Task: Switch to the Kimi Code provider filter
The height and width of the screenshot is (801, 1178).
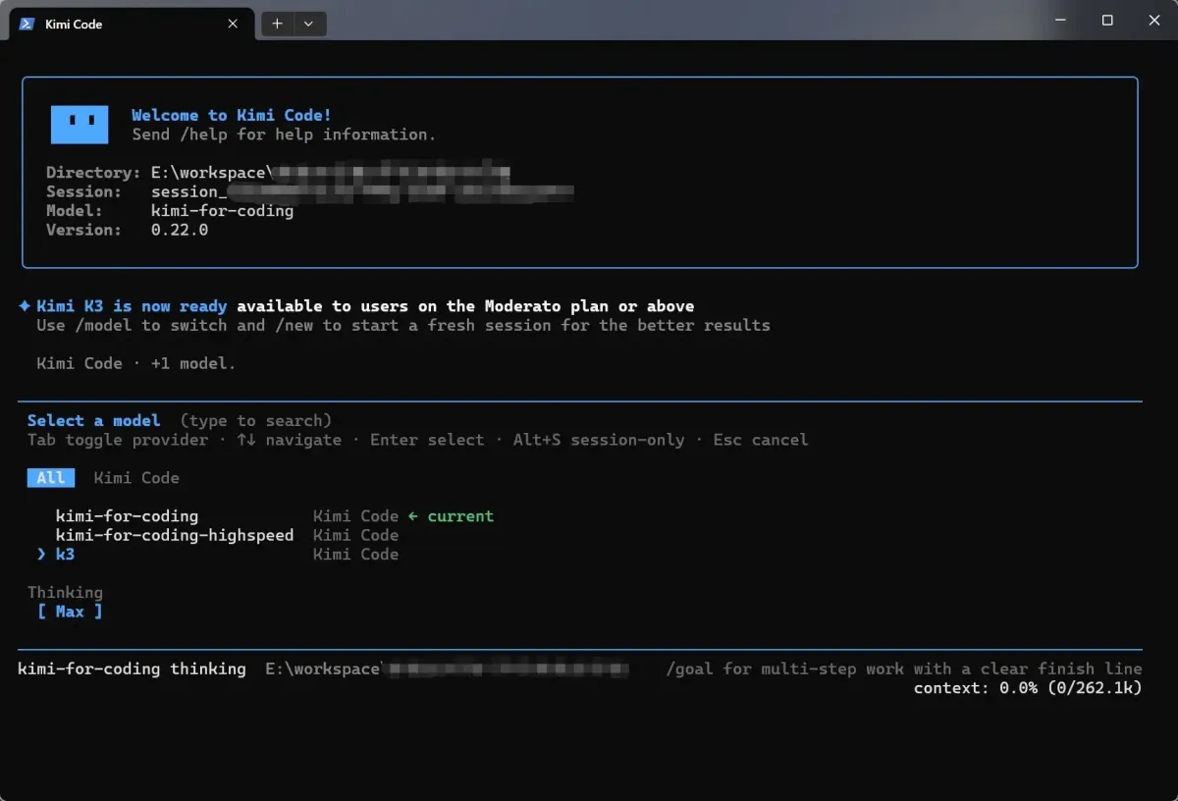Action: click(136, 478)
